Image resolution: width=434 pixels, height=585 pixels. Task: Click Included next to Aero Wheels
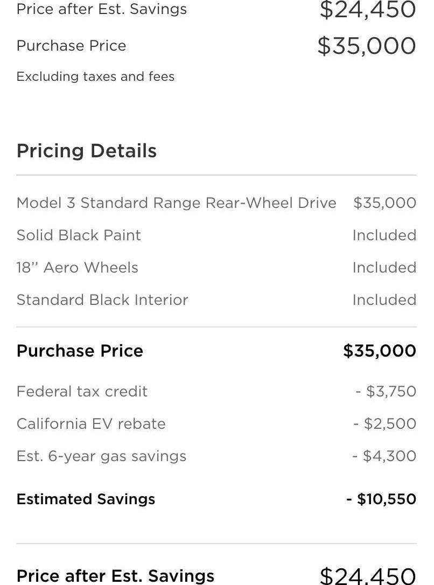(x=384, y=268)
